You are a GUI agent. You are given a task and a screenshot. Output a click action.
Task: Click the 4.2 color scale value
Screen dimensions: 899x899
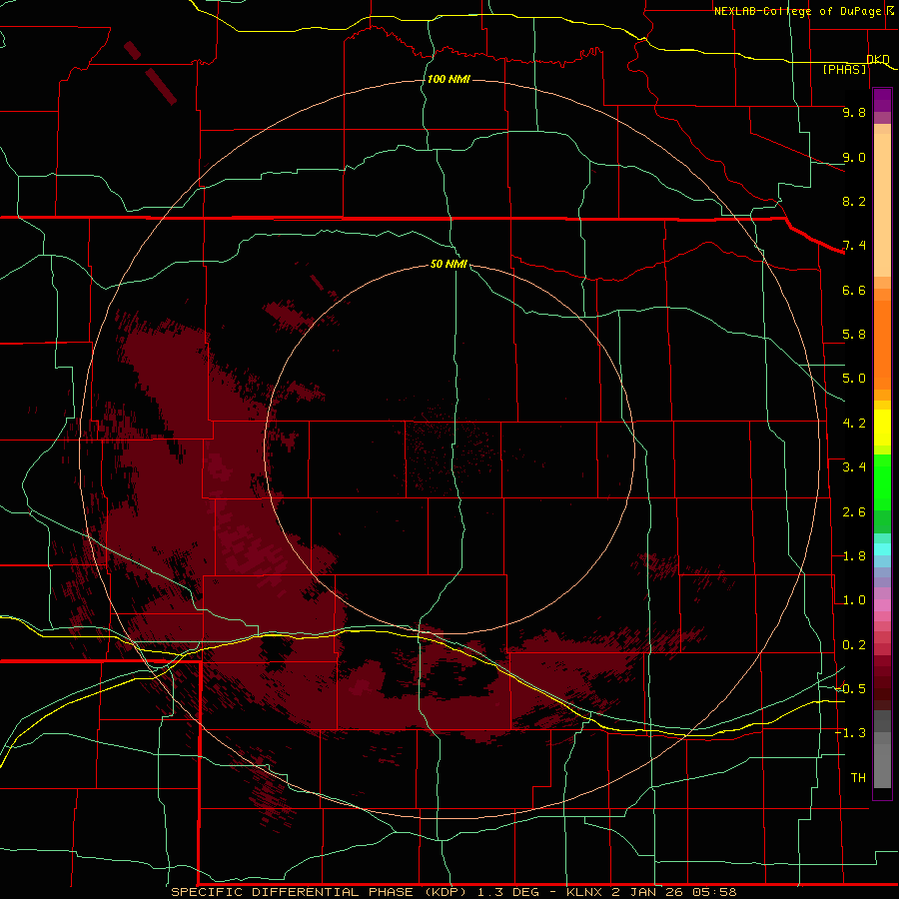(x=854, y=424)
